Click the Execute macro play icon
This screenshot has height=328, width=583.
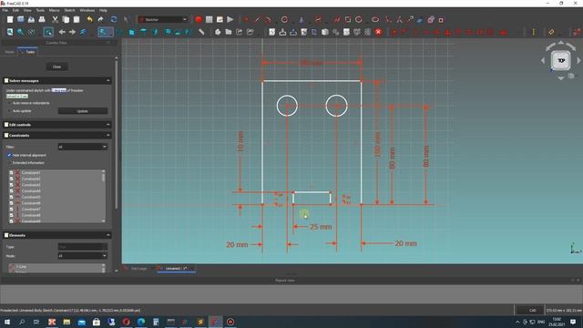(x=230, y=20)
